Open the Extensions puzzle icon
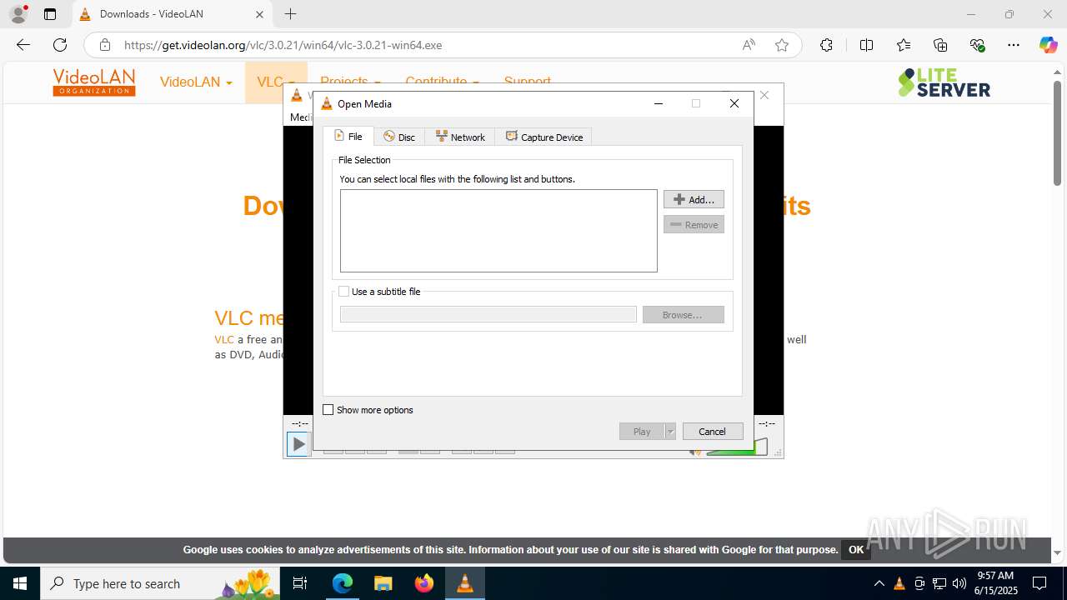The image size is (1067, 600). (x=826, y=45)
